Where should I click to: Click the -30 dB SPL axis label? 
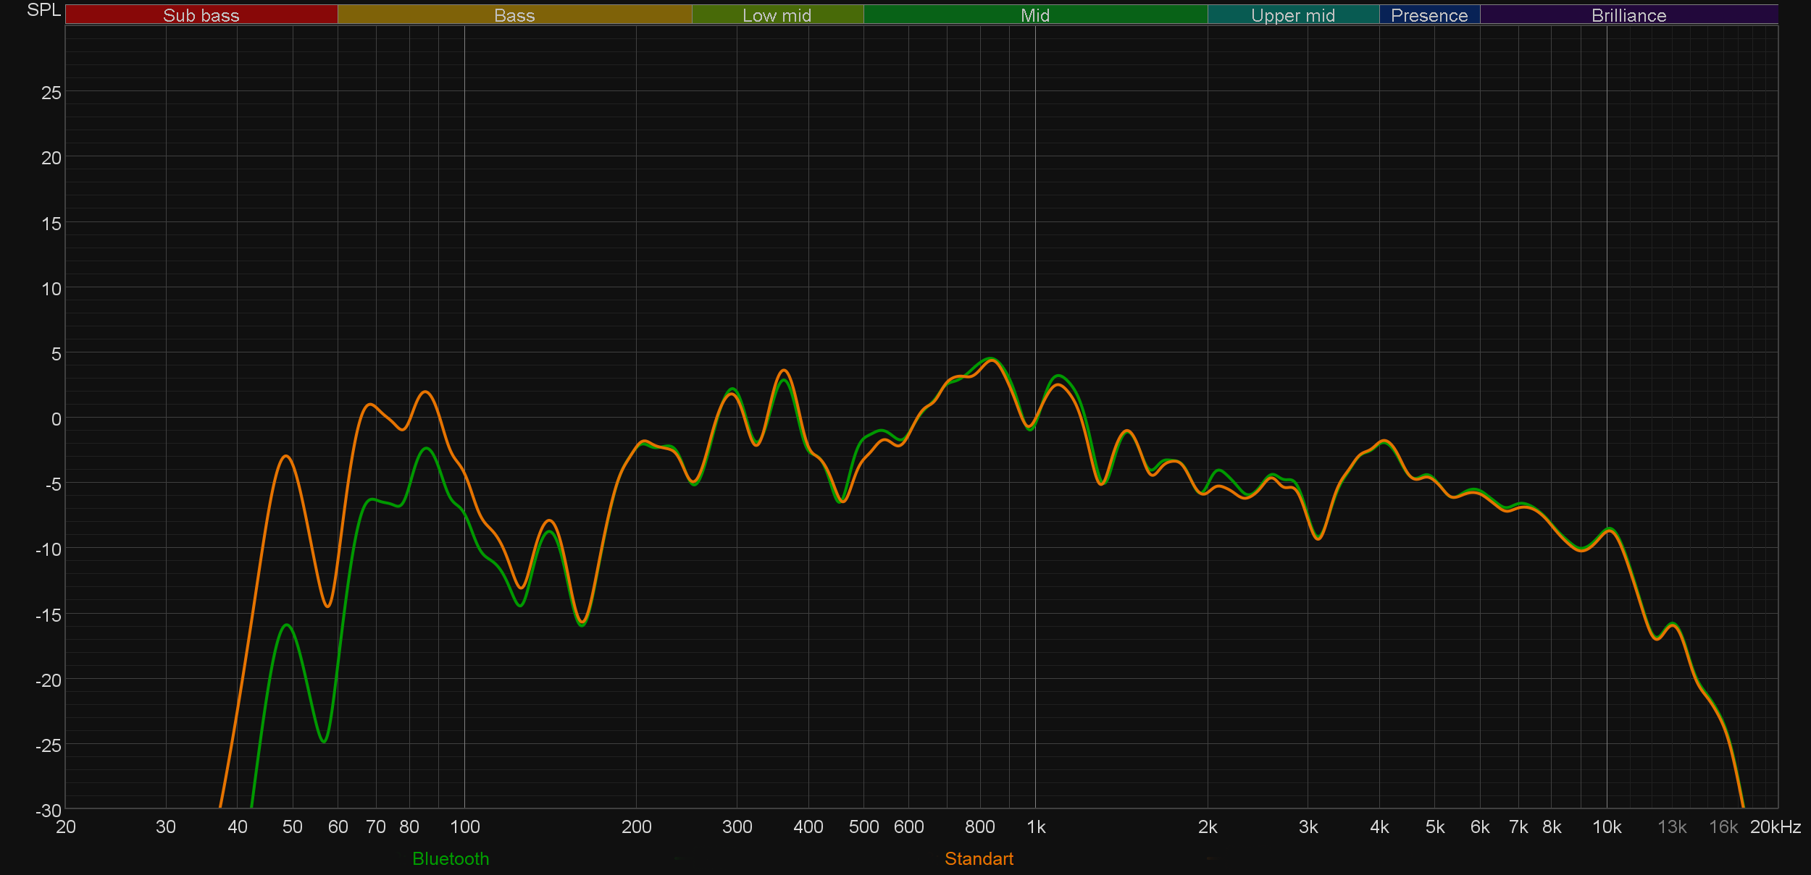click(49, 811)
